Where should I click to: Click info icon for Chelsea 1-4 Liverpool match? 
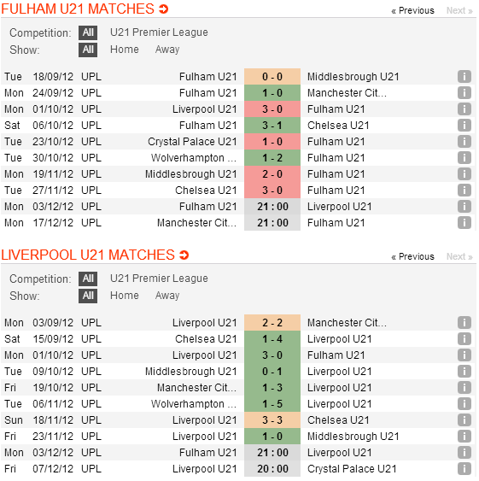(464, 339)
